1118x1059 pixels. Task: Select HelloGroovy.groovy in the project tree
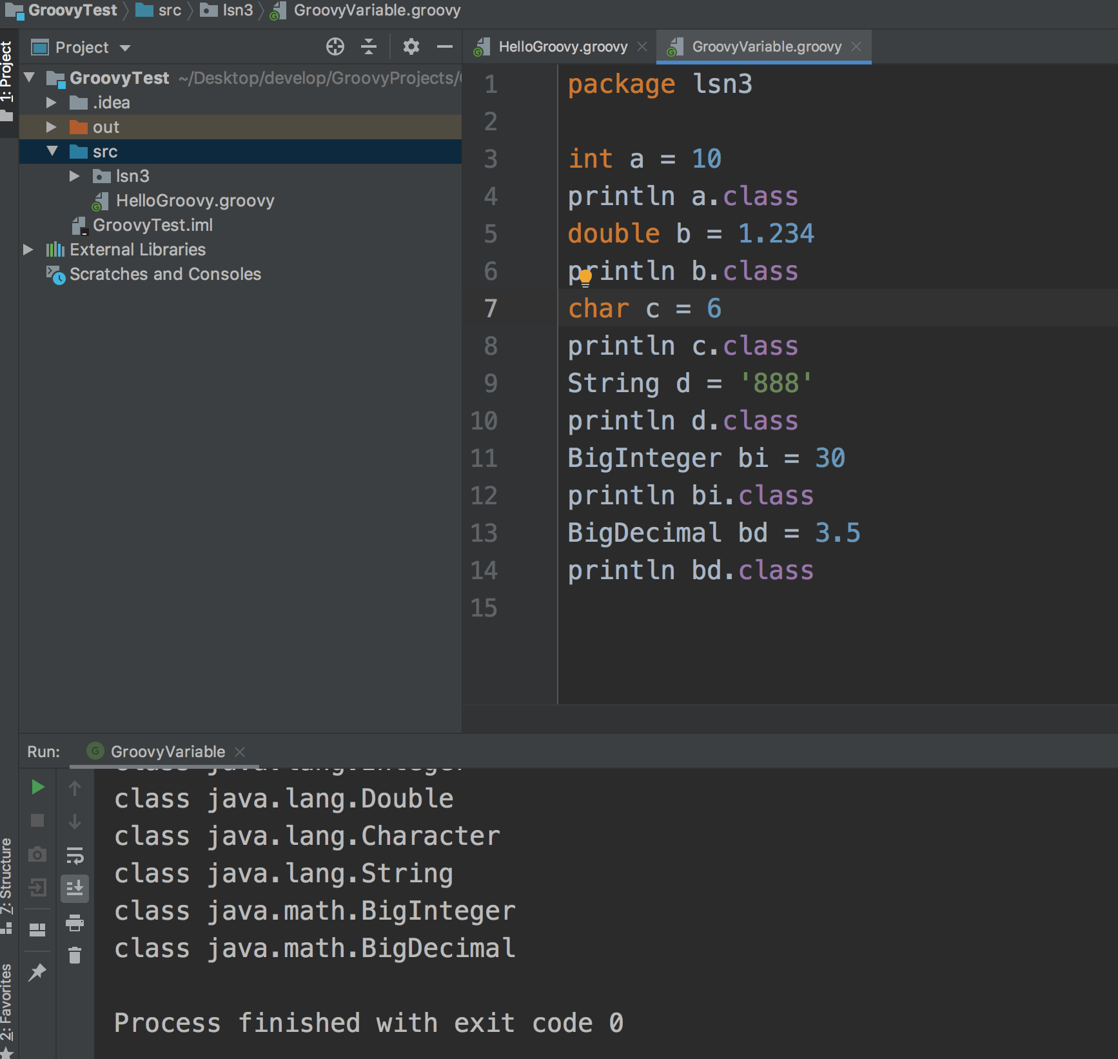[195, 201]
